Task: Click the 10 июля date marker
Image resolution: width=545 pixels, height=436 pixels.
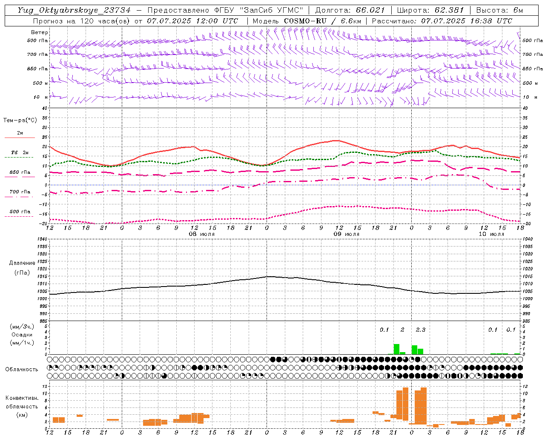Action: [x=491, y=234]
